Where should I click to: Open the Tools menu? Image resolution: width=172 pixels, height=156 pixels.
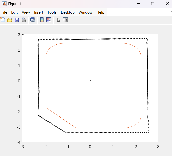(52, 12)
